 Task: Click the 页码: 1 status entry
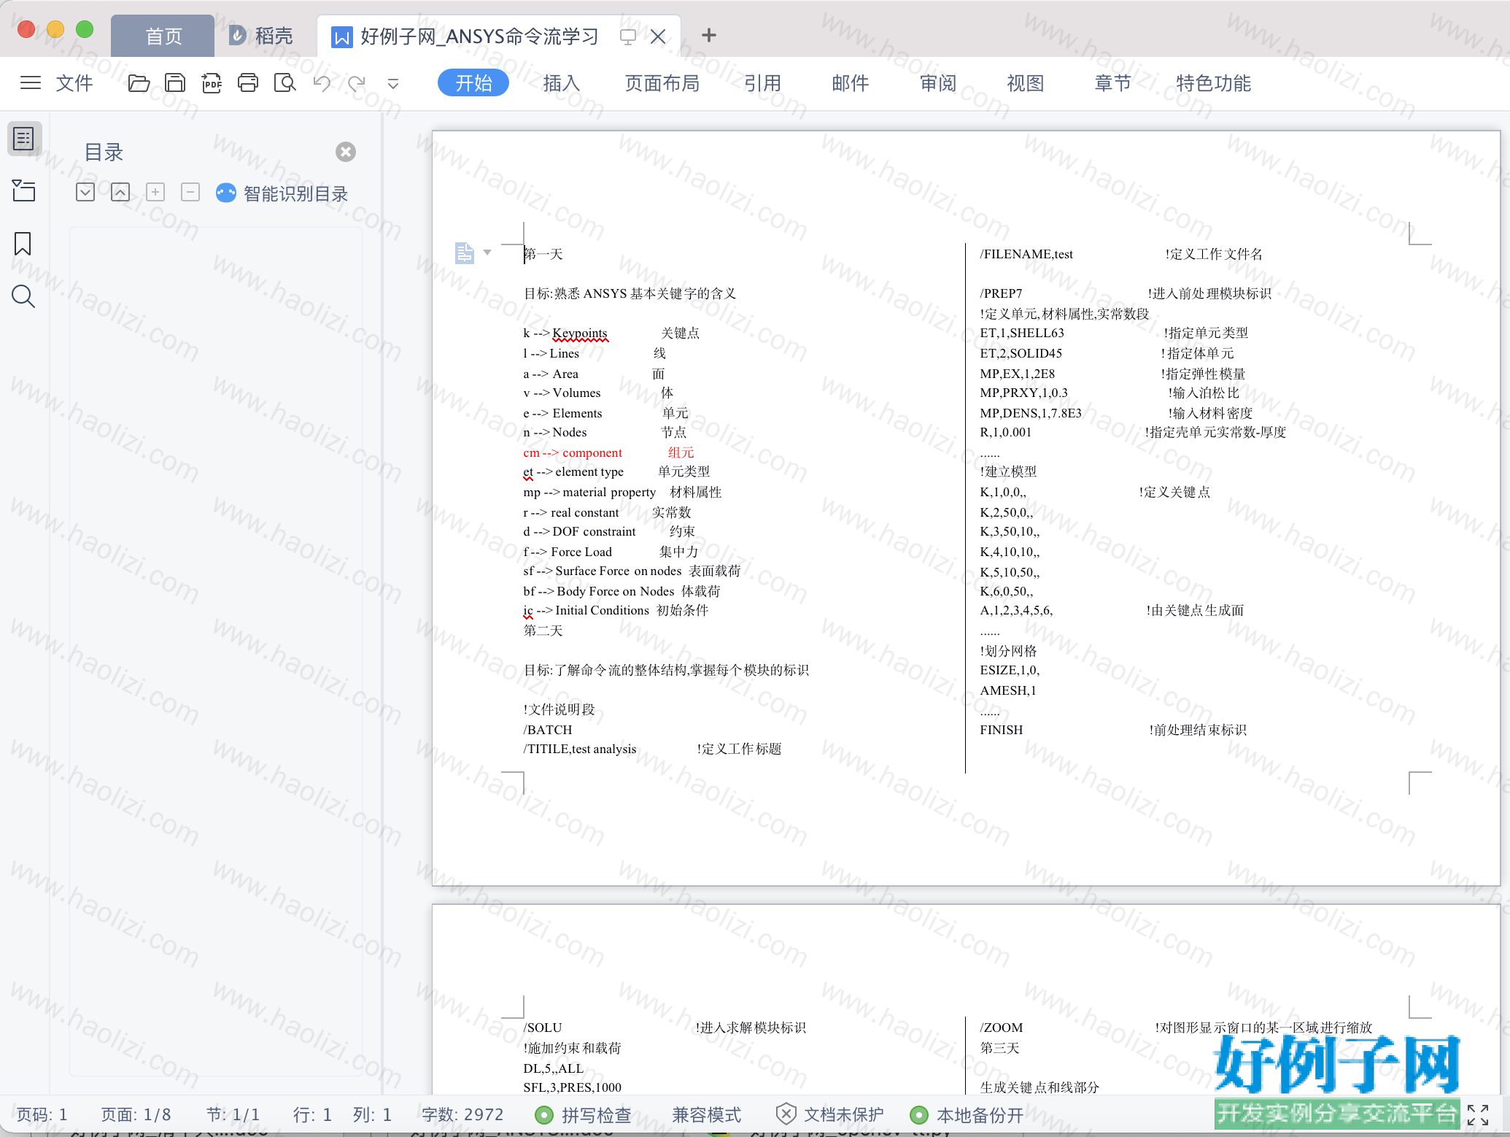[42, 1115]
